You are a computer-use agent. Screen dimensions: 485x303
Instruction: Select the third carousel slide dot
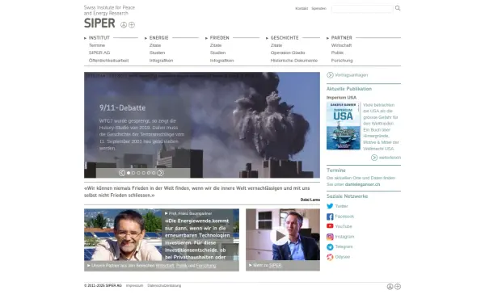(x=138, y=173)
